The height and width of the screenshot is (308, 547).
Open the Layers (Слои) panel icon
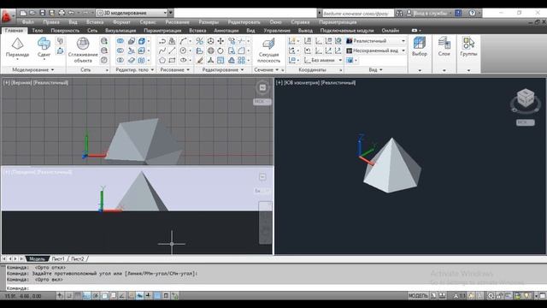444,44
